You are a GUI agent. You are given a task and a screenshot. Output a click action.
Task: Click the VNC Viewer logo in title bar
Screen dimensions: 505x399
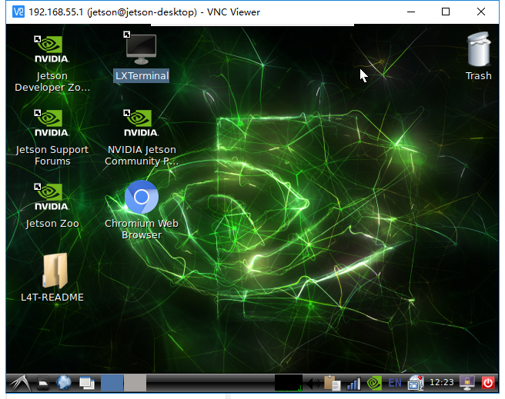18,12
